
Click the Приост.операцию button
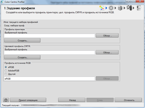tap(28, 100)
